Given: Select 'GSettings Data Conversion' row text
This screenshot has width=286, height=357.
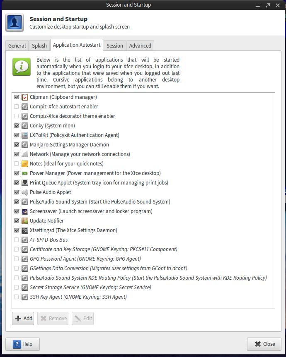Looking at the screenshot, I should pyautogui.click(x=109, y=268).
